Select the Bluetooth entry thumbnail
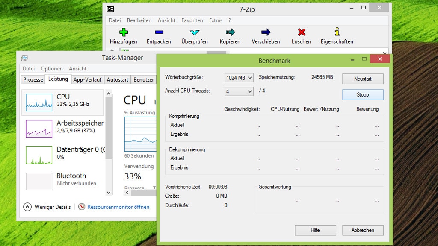The height and width of the screenshot is (246, 438). click(39, 181)
